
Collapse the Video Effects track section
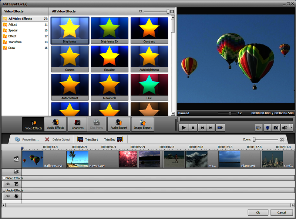[x=3, y=178]
